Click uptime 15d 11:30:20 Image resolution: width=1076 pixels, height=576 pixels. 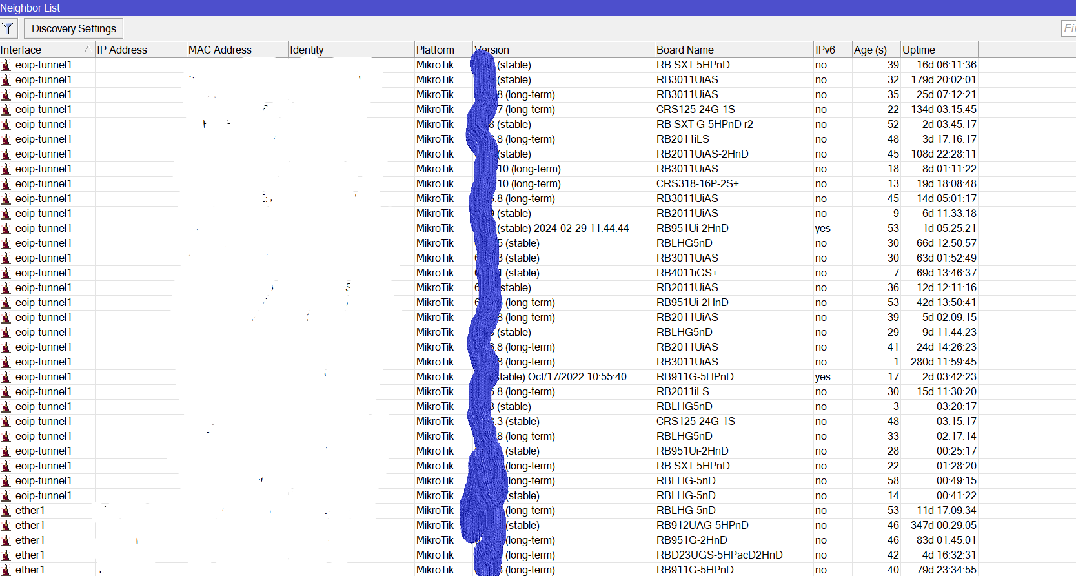(946, 391)
